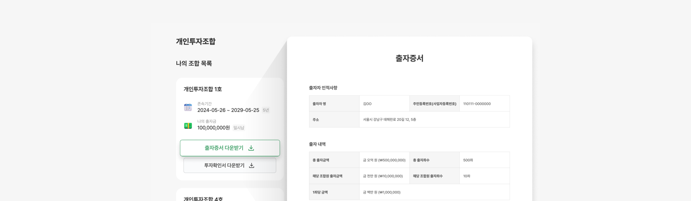Screen dimensions: 691x201
Task: Click the 존속기간 label
Action: click(204, 104)
